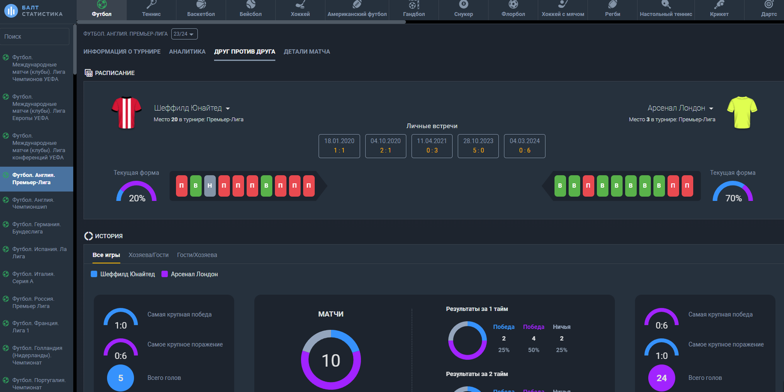The image size is (784, 392).
Task: Open the 04.03.2024 match 0:6
Action: (x=525, y=146)
